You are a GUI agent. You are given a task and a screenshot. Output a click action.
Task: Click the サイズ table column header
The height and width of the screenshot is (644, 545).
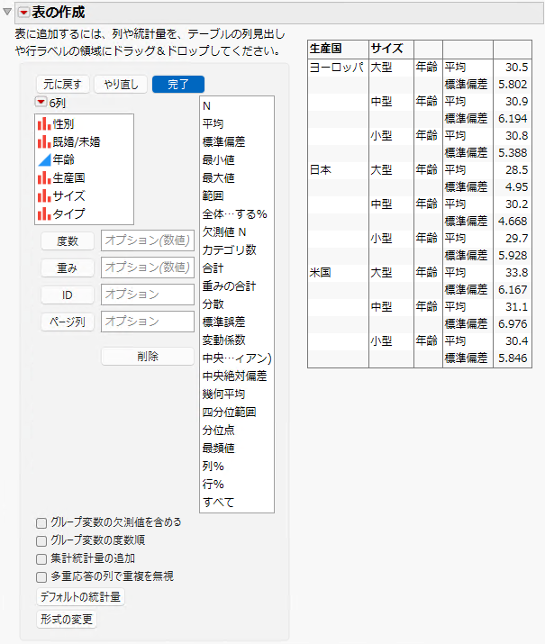[x=386, y=49]
